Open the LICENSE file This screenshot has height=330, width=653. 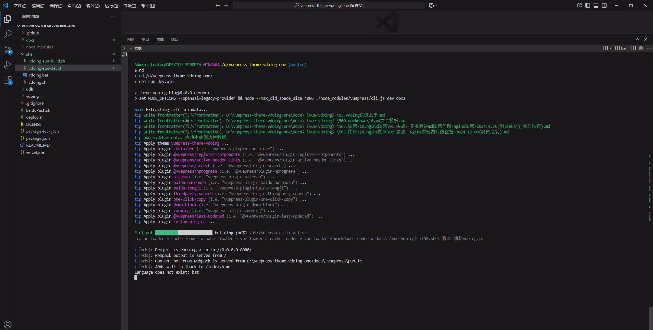tap(68, 124)
